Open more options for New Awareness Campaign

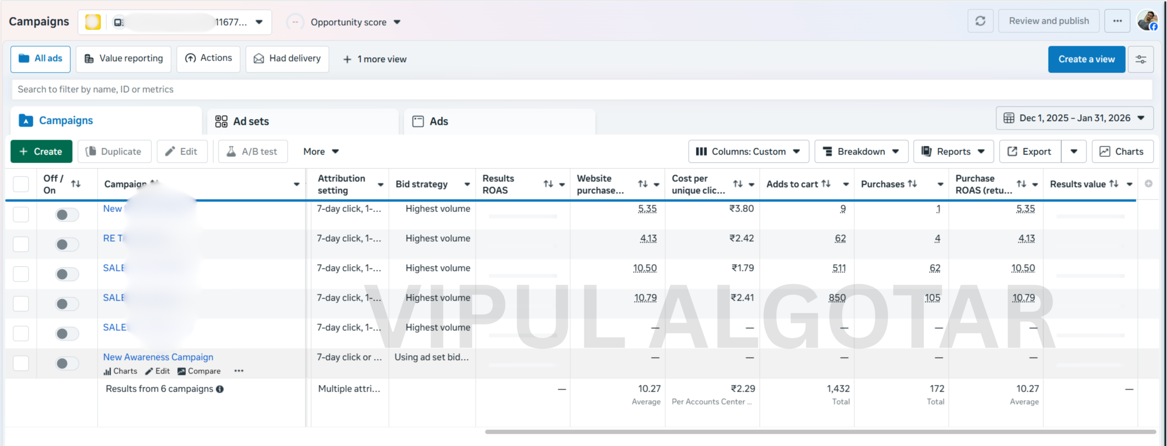[239, 371]
